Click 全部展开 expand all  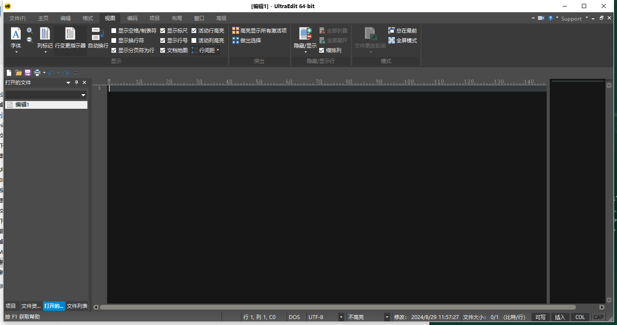tap(334, 40)
